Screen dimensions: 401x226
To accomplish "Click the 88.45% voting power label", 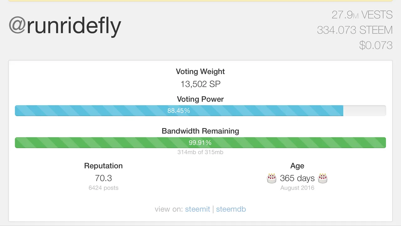I will (179, 110).
